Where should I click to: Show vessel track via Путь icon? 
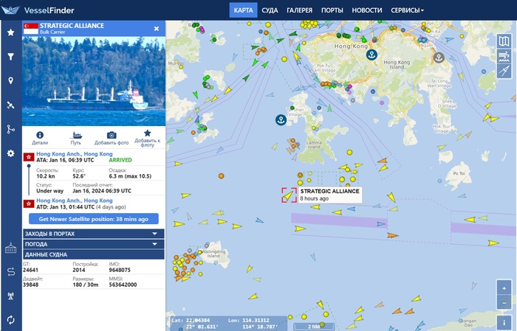(x=76, y=135)
